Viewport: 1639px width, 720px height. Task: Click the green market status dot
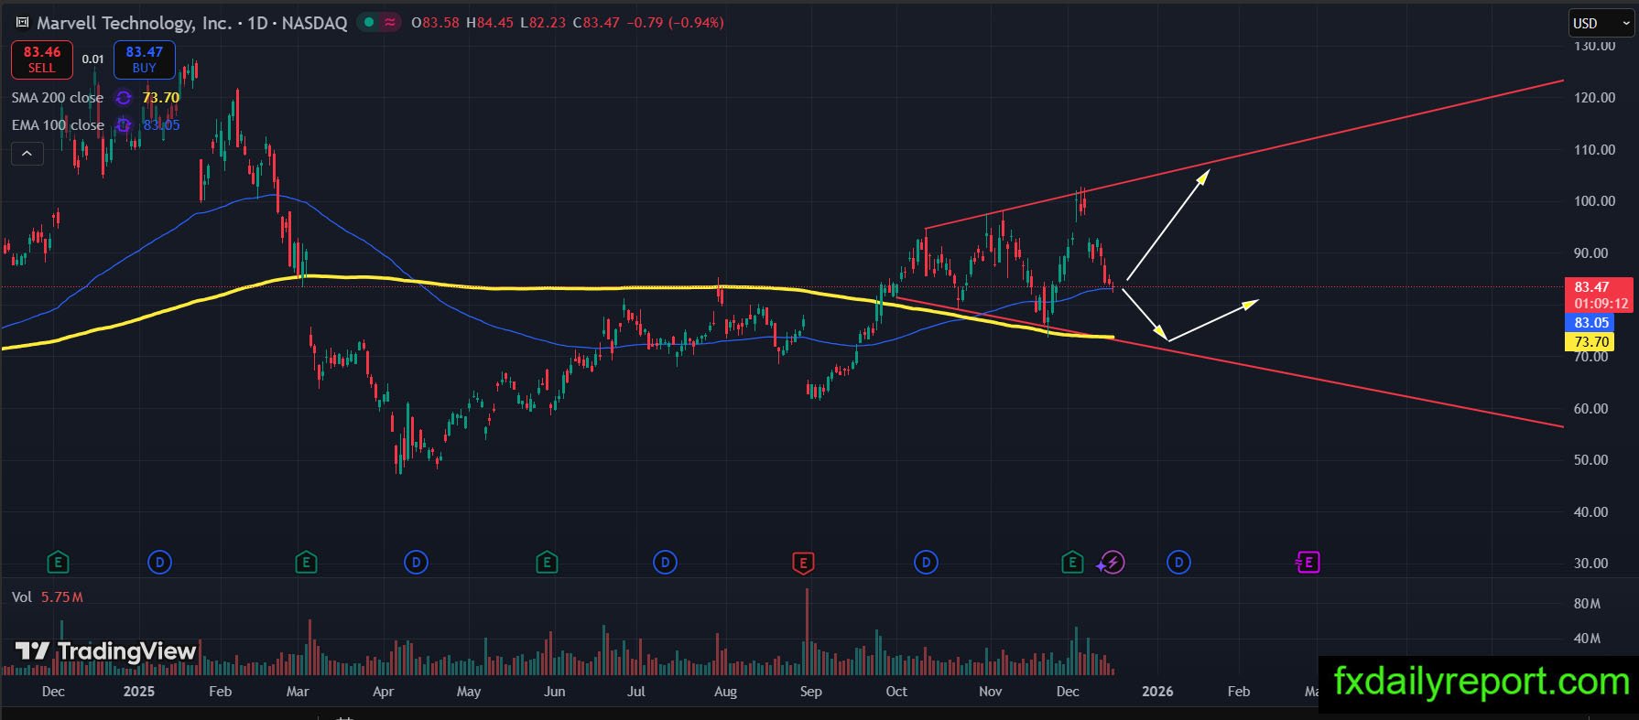pos(369,23)
